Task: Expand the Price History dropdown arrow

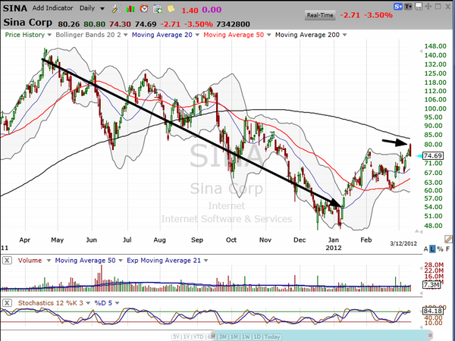Action: point(49,35)
